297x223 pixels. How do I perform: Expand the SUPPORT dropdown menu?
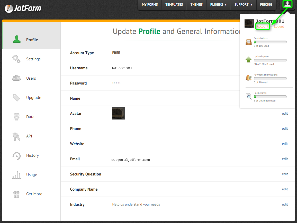244,5
